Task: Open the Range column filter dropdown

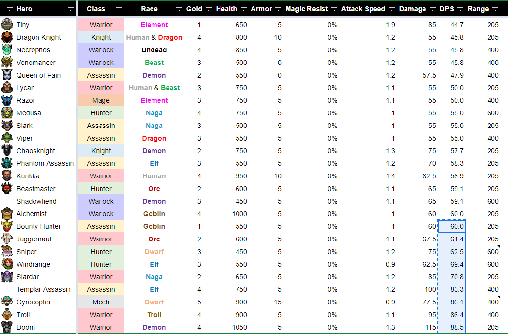Action: click(495, 9)
